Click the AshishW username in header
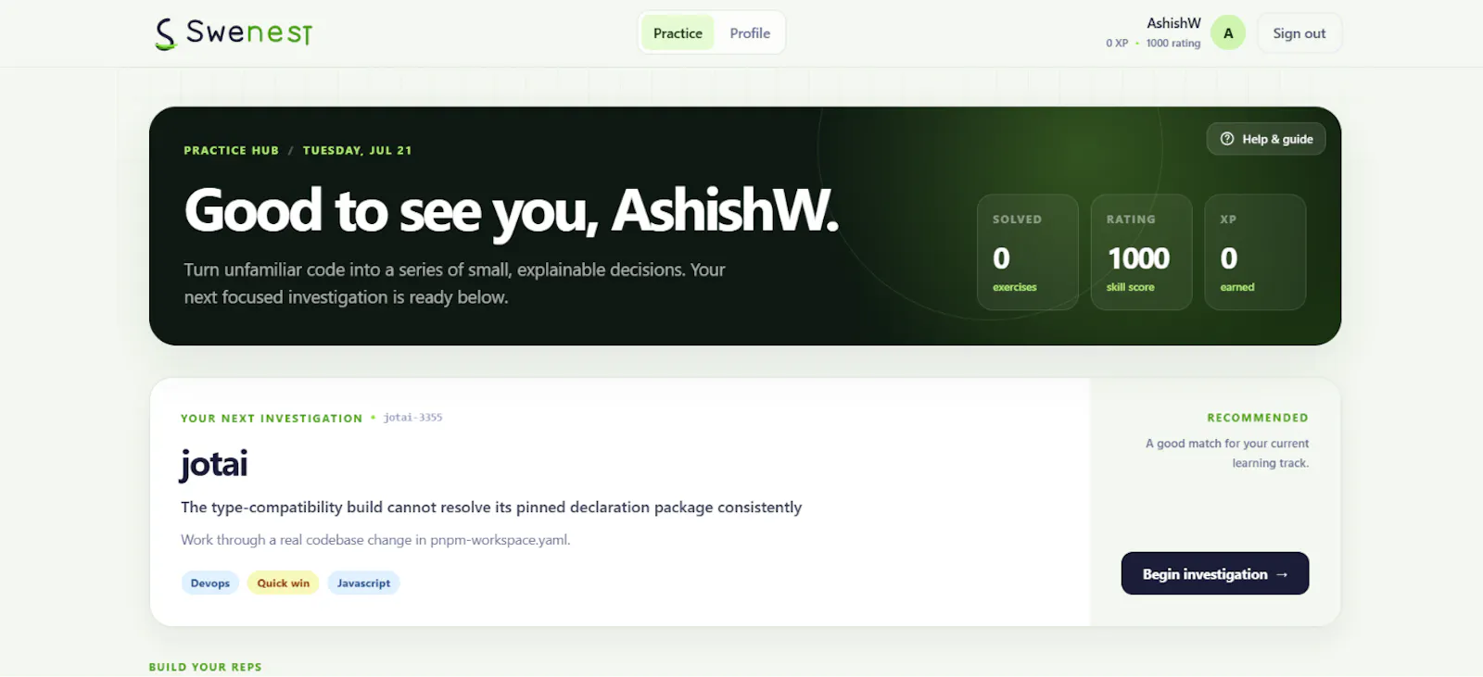 pyautogui.click(x=1173, y=23)
